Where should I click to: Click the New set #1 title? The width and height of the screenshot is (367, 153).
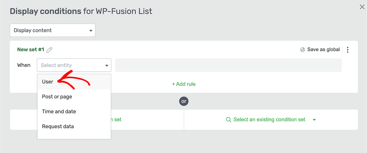click(31, 49)
